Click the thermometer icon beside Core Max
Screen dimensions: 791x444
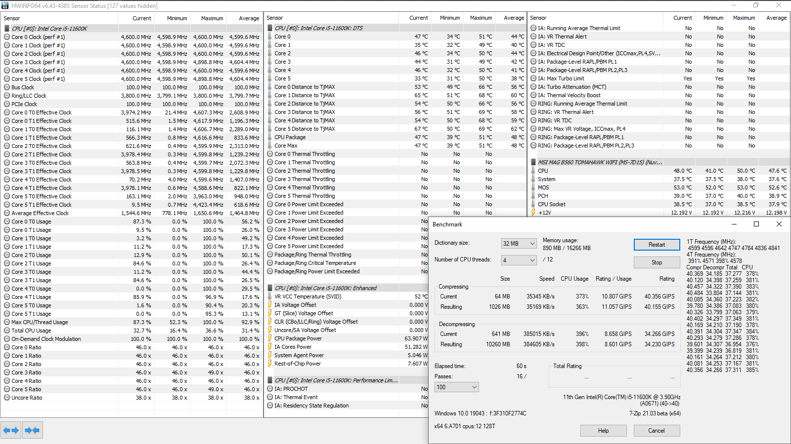point(270,146)
